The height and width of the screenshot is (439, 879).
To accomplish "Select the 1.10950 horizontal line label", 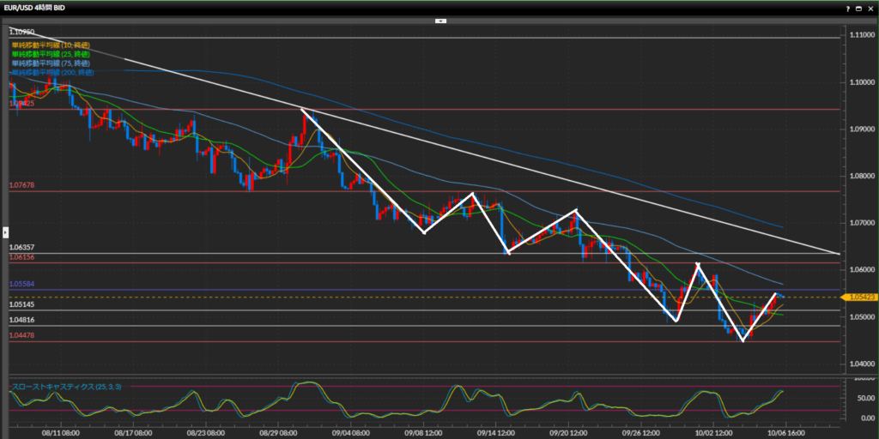I will coord(21,32).
